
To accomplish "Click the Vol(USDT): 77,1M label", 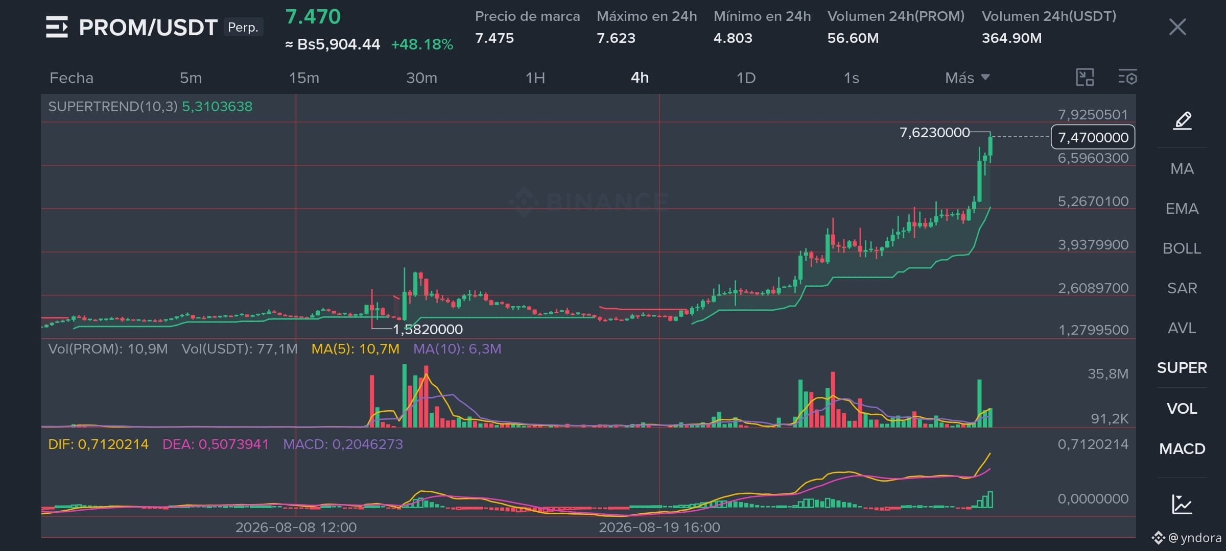I will 240,349.
